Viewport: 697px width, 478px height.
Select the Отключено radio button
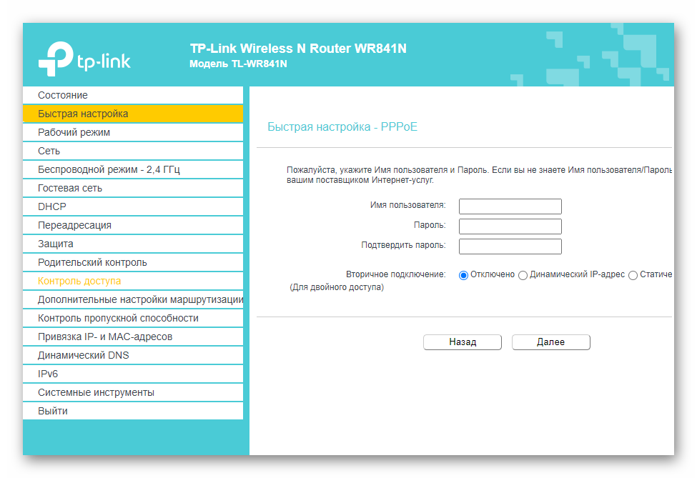click(463, 275)
